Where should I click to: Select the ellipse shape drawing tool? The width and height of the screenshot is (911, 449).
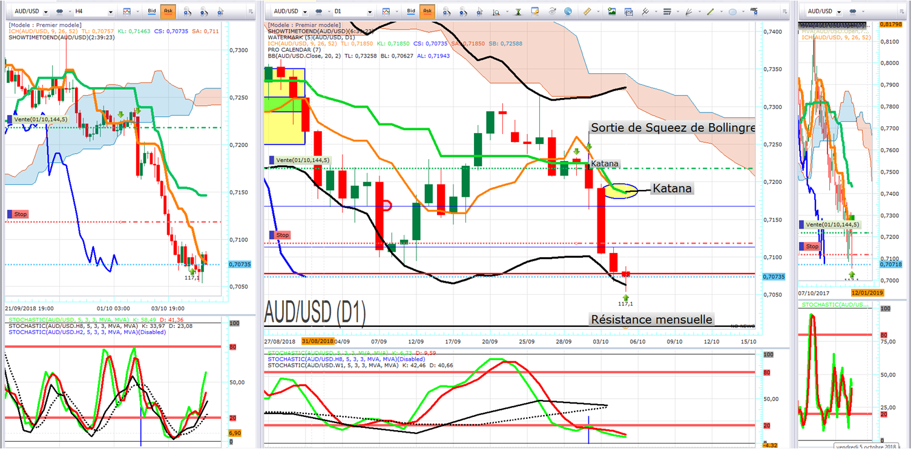[x=732, y=11]
